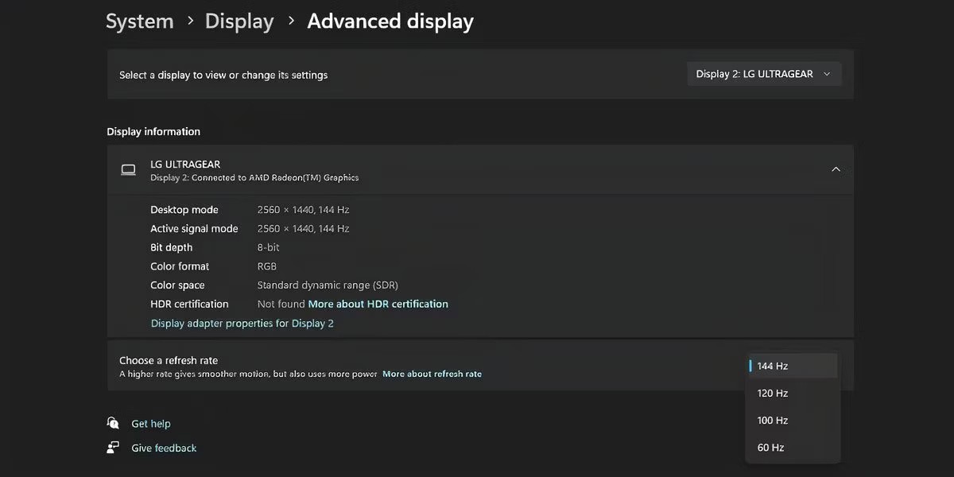Choose 100 Hz from the refresh list
Image resolution: width=954 pixels, height=477 pixels.
(x=793, y=420)
